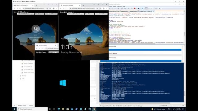Click Start PowerShell.exe icon in ISE toolbar
The image size is (198, 111).
tap(142, 8)
